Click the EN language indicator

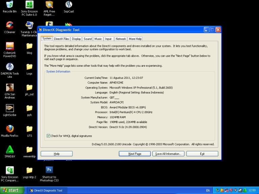coord(208,190)
